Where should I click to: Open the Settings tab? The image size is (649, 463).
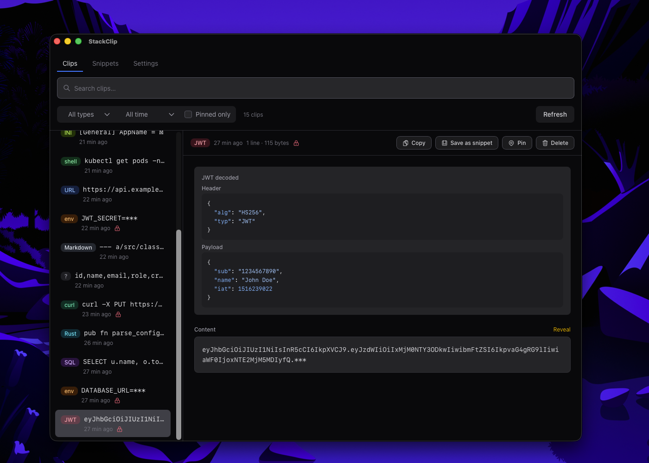[x=146, y=63]
